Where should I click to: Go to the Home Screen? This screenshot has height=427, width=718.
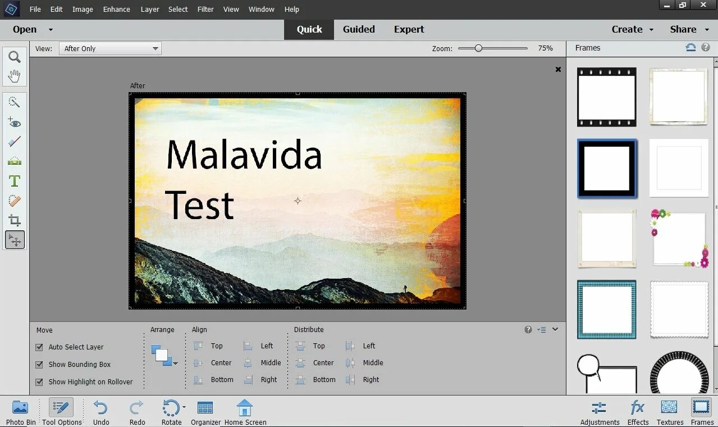(245, 412)
